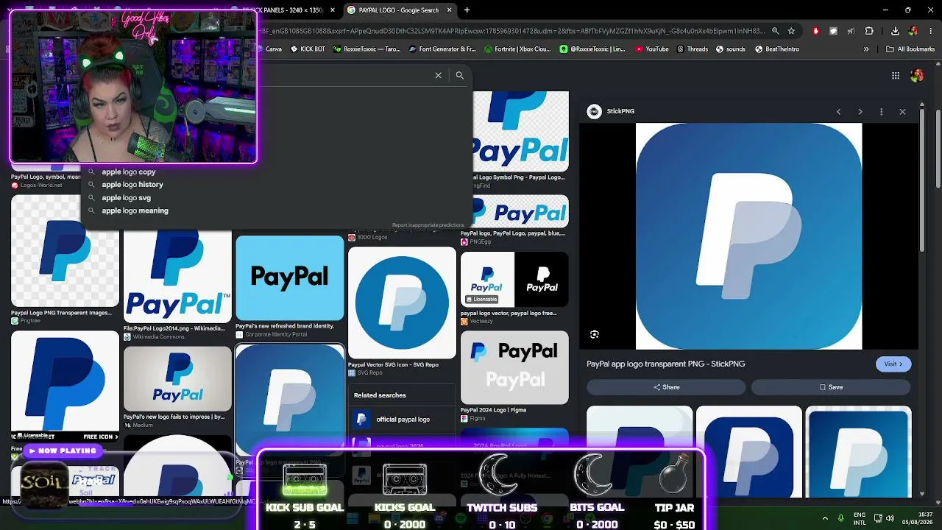Click the red hand ad-blocker extension icon
The height and width of the screenshot is (530, 942).
815,31
